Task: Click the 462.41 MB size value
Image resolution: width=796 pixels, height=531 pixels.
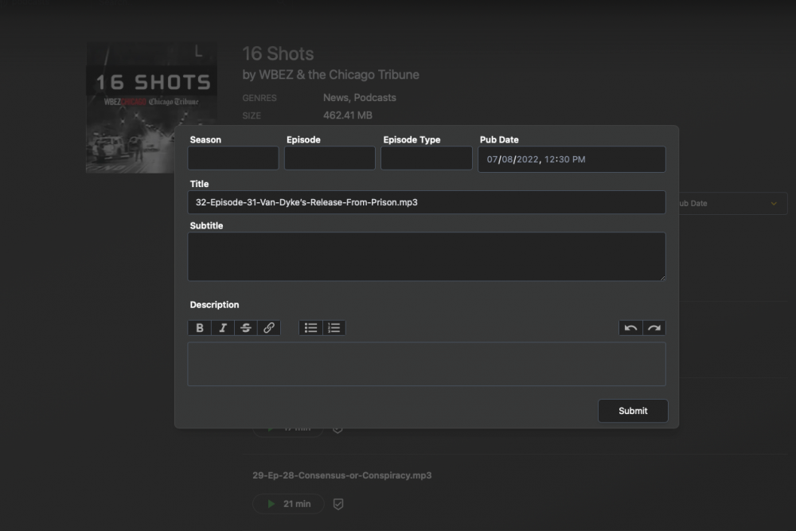Action: [348, 115]
